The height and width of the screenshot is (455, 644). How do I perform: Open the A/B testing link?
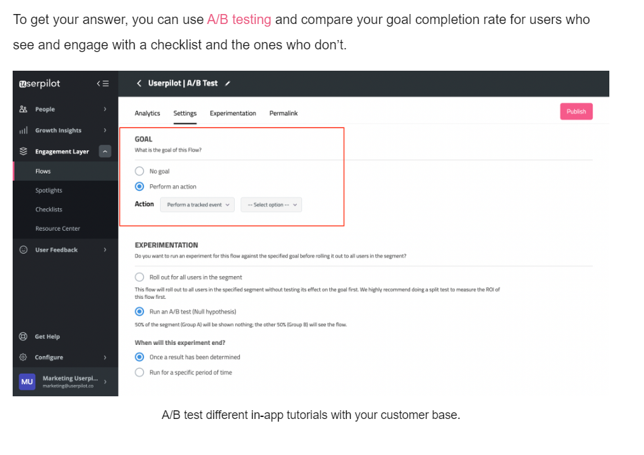pyautogui.click(x=239, y=19)
